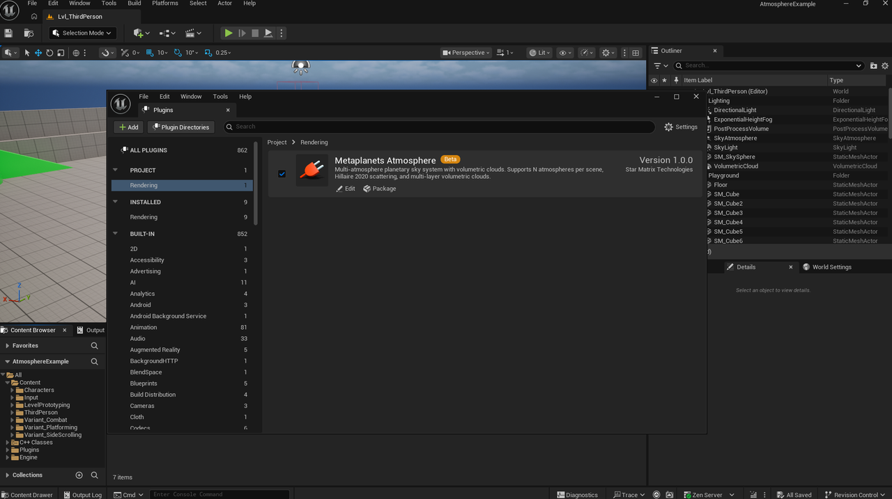Expand the Characters content folder

tap(12, 390)
